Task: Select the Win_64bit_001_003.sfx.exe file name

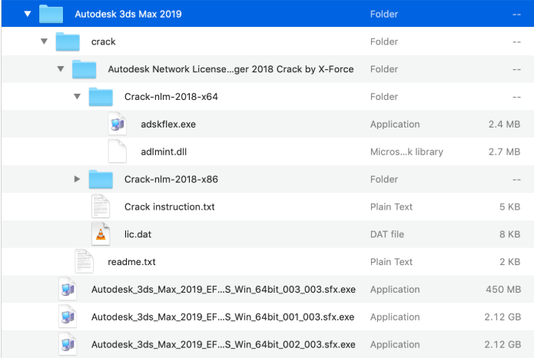Action: click(x=223, y=317)
